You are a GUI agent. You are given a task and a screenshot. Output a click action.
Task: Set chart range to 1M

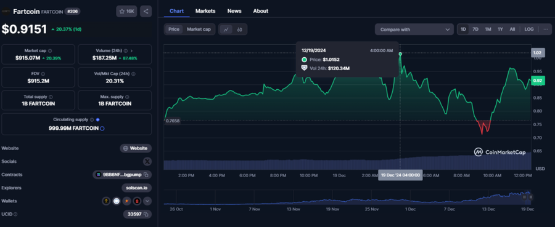pos(488,30)
